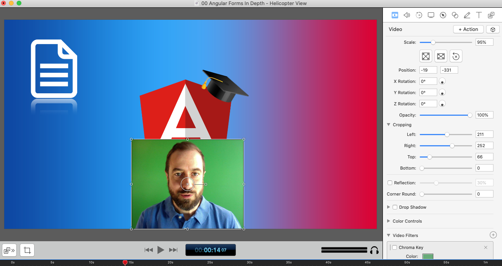This screenshot has height=266, width=502.
Task: Click the scale-to-fill icon button
Action: (x=441, y=56)
